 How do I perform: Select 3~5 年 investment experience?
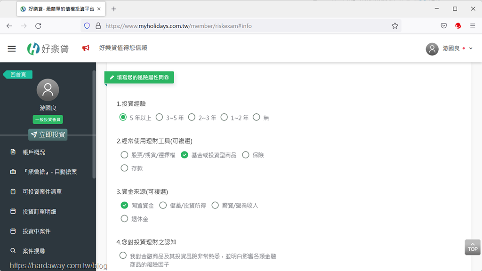159,117
